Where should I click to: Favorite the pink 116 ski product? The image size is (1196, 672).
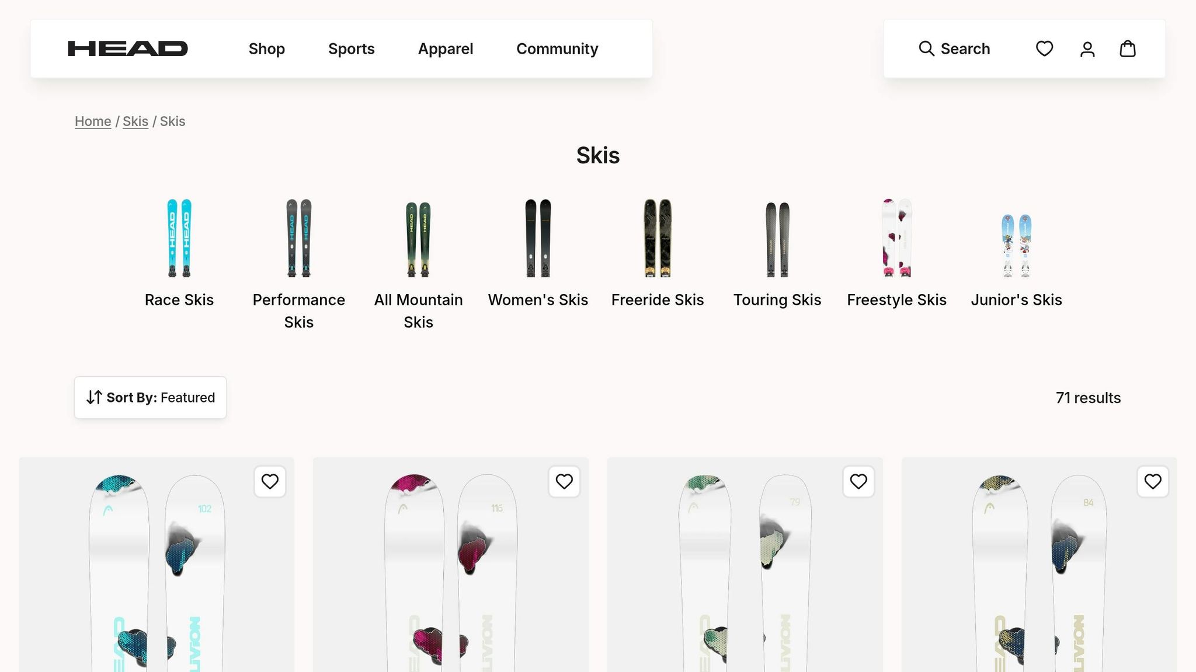(564, 481)
